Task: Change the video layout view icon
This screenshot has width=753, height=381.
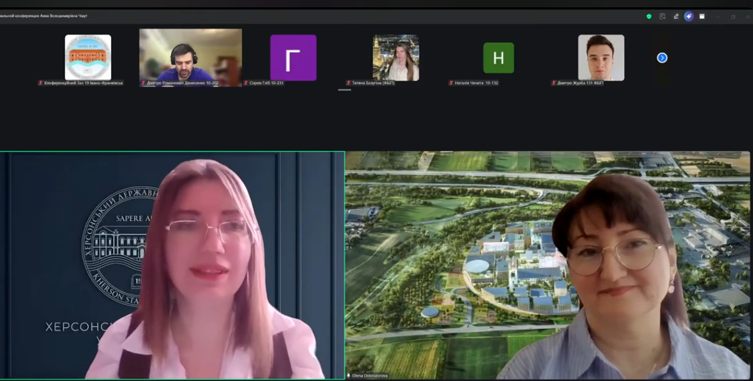Action: click(702, 16)
